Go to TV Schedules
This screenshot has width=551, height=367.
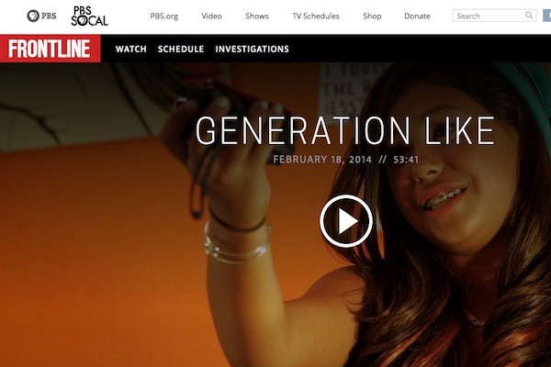point(316,17)
